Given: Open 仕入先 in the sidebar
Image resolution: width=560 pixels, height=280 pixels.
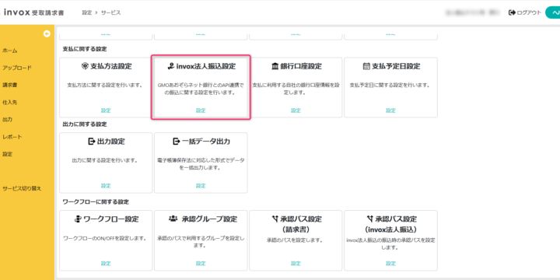Looking at the screenshot, I should (x=9, y=103).
